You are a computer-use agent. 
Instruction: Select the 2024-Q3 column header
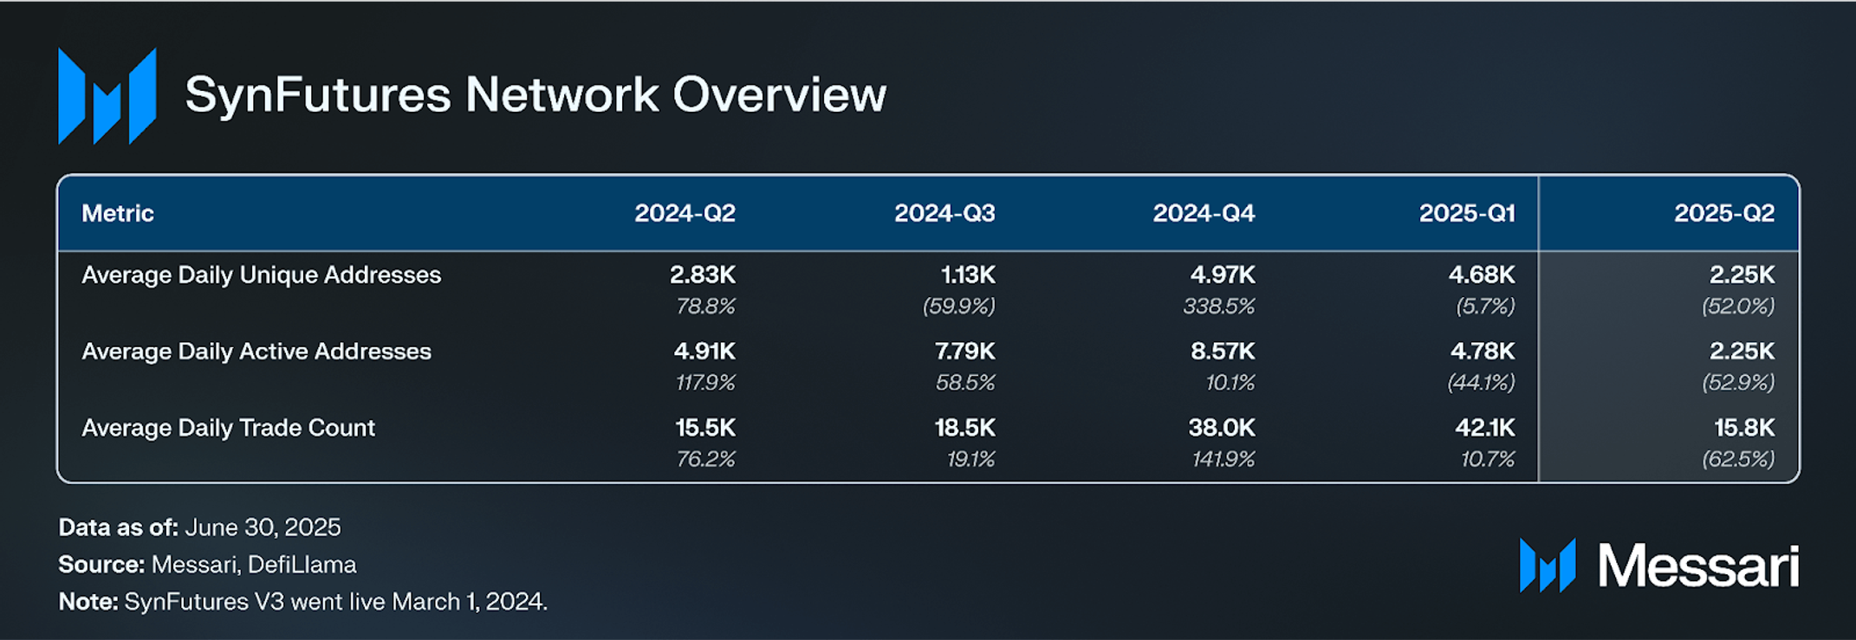944,213
